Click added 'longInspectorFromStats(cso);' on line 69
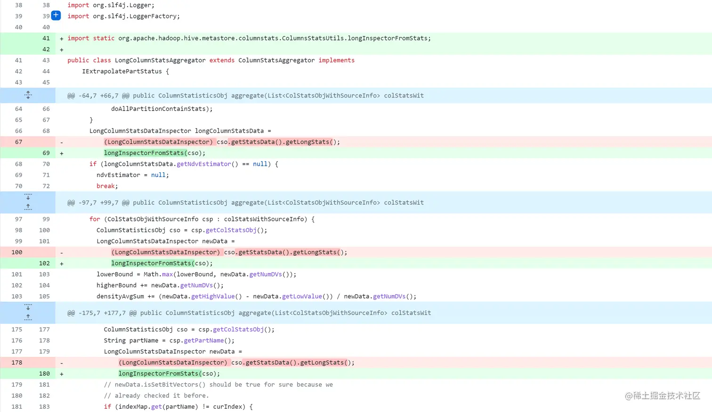Viewport: 712px width, 412px height. coord(154,153)
